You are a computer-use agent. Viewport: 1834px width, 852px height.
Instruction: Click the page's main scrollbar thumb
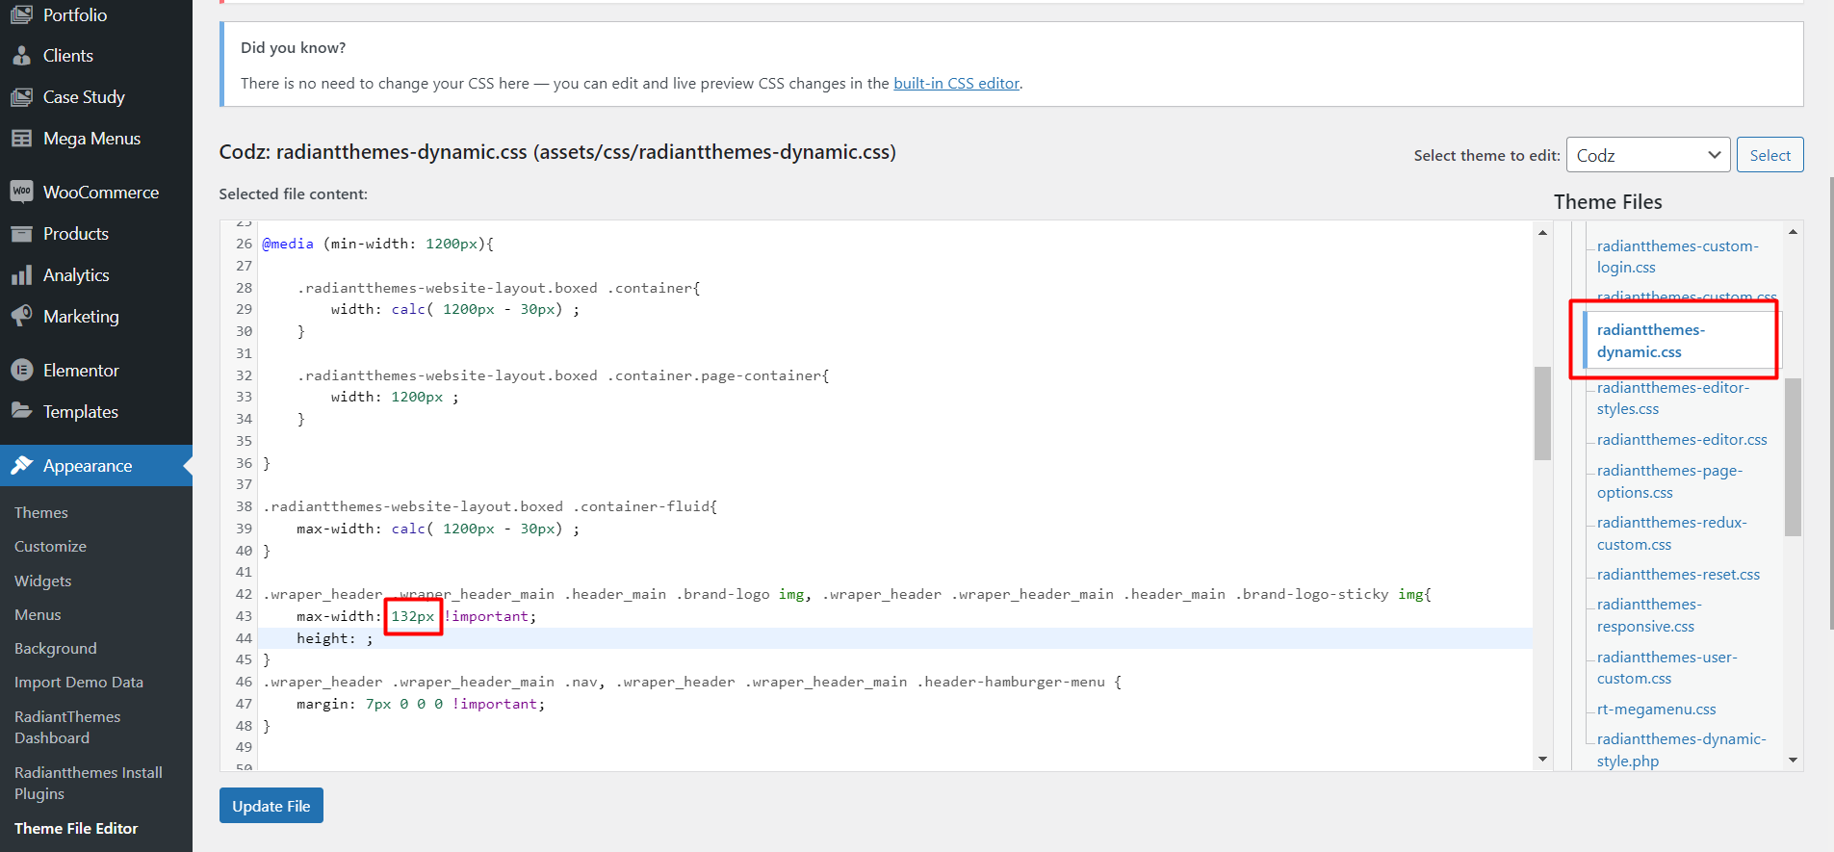[1830, 402]
